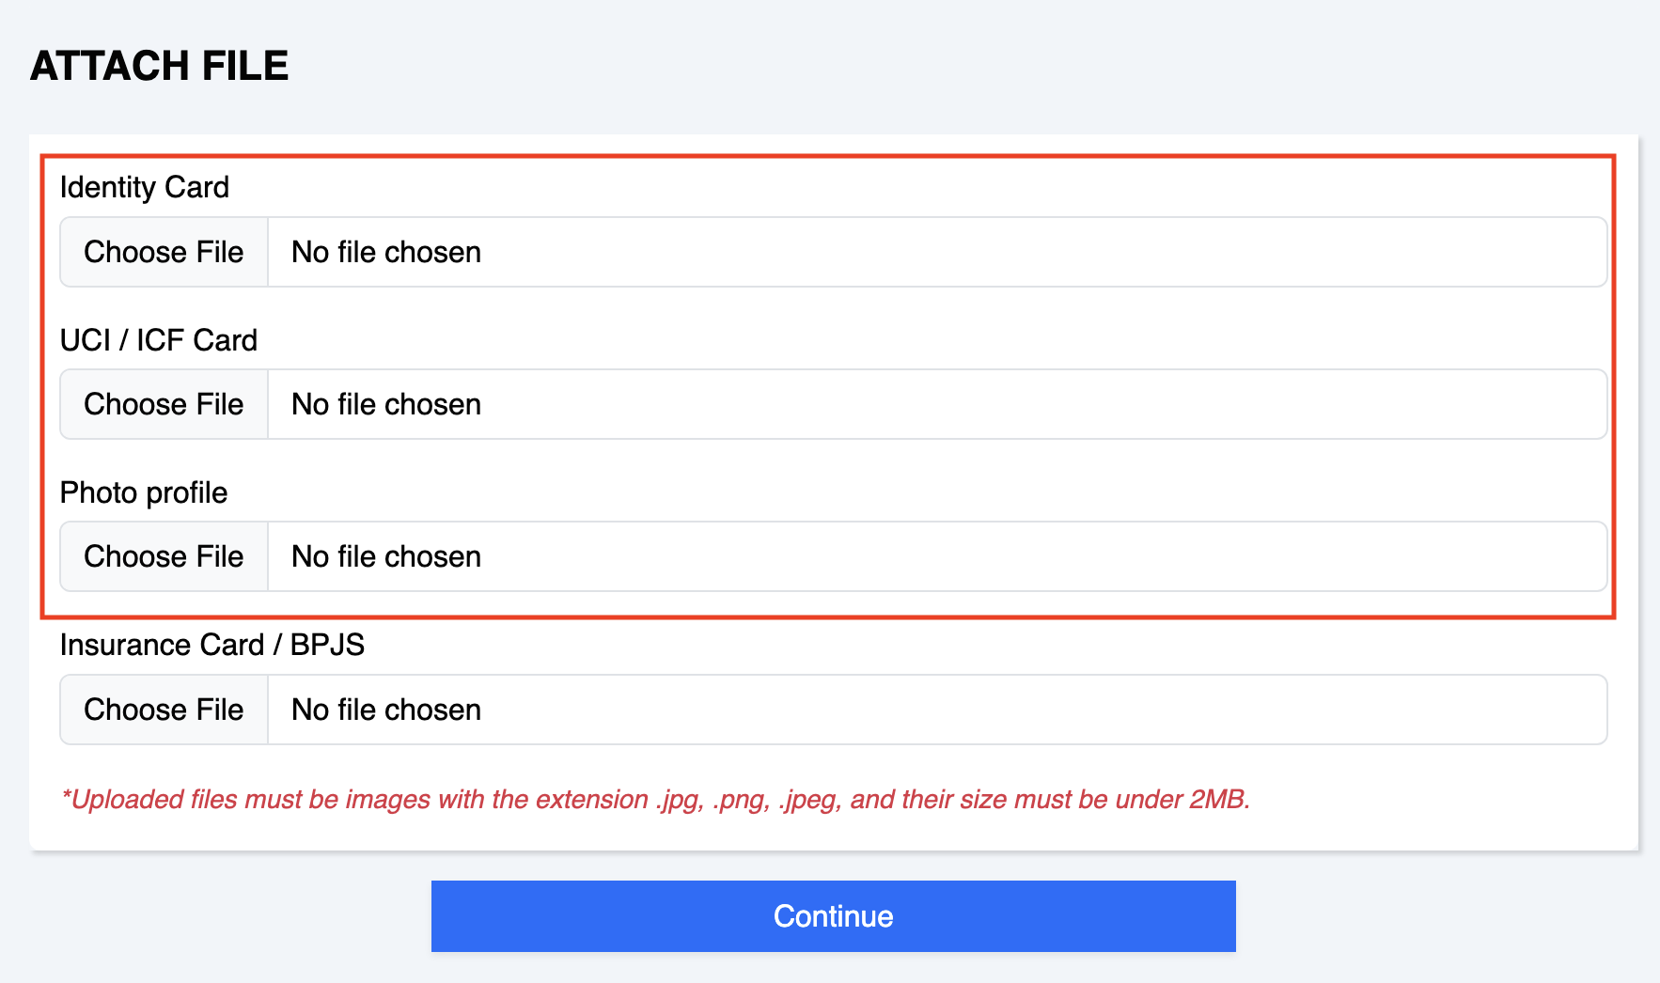Click the ATTACH FILE heading
1660x983 pixels.
pyautogui.click(x=160, y=66)
